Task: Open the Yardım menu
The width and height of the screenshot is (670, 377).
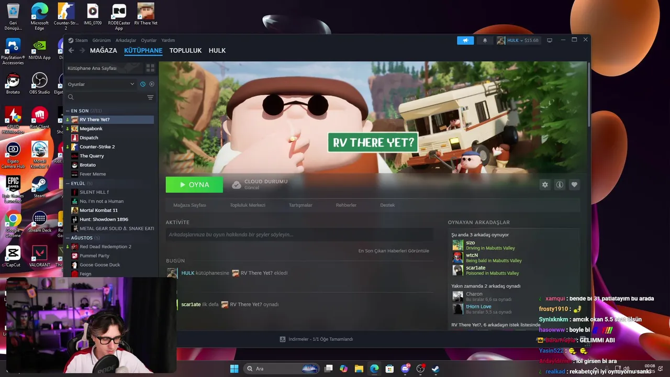Action: point(168,40)
